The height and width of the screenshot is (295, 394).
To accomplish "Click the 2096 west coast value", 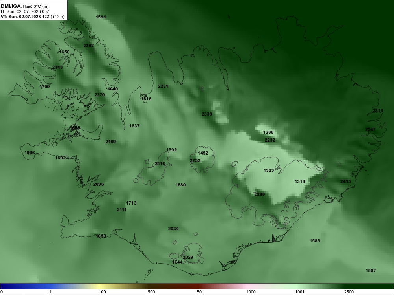I will (98, 184).
